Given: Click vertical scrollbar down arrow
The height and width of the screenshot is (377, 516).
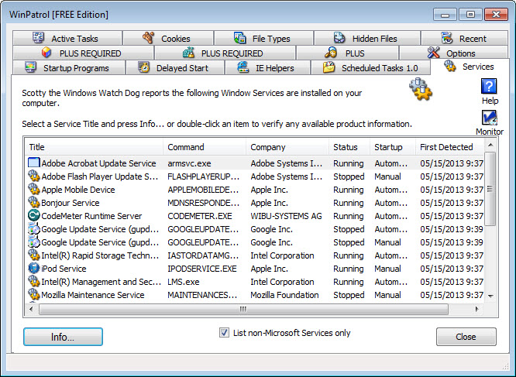Looking at the screenshot, I should (490, 296).
